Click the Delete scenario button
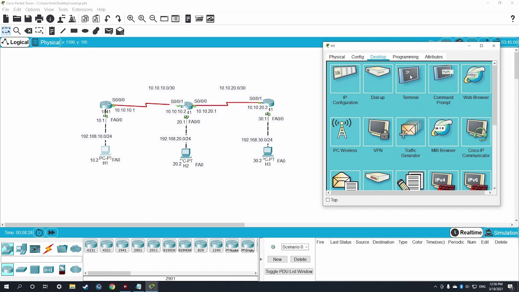Image resolution: width=519 pixels, height=292 pixels. click(300, 259)
